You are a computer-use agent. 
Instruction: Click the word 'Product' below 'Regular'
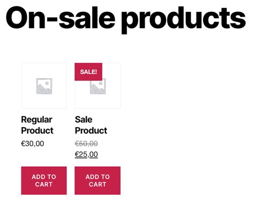pos(37,131)
